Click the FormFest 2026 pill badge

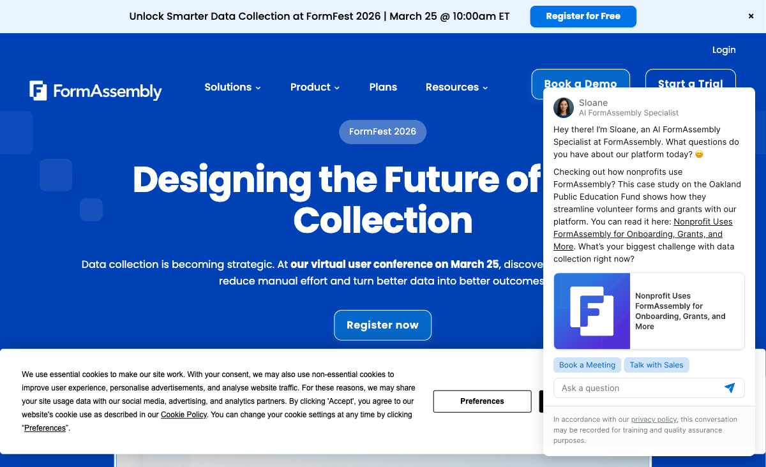[382, 131]
